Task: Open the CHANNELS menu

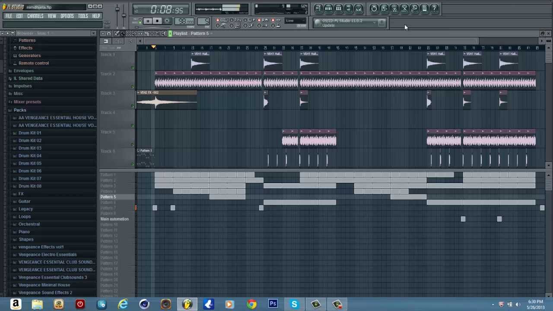Action: [x=35, y=16]
